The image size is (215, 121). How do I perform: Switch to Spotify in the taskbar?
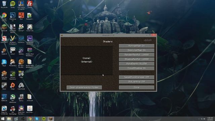(44, 119)
